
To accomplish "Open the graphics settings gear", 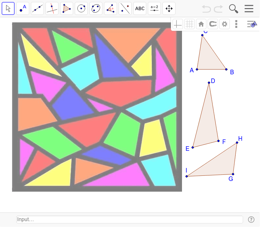I will point(225,24).
